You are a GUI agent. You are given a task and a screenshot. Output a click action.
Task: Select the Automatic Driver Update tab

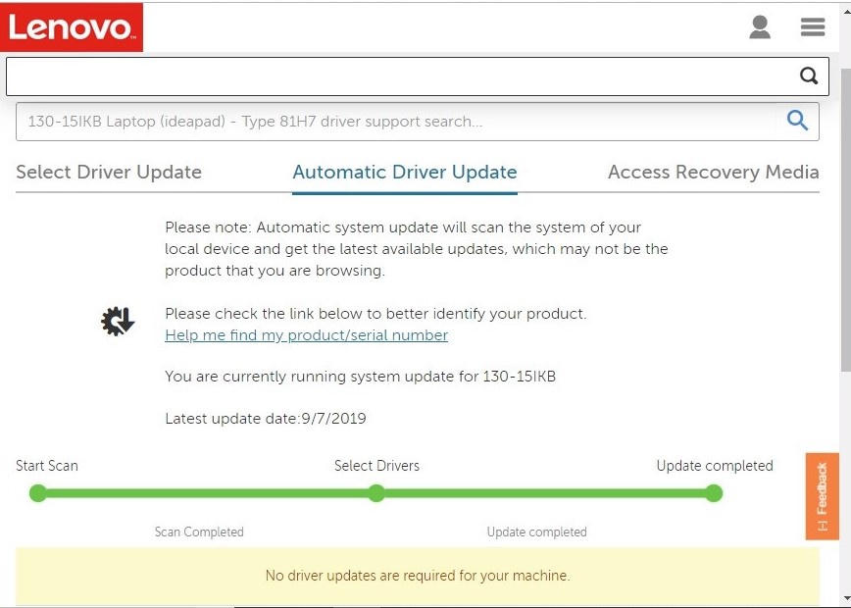(x=404, y=173)
